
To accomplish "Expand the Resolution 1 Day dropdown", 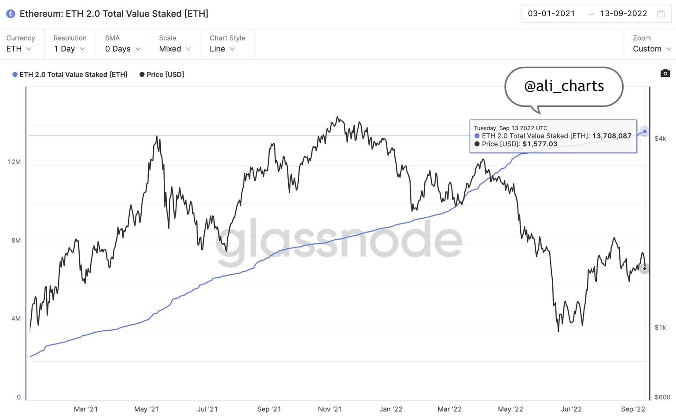I will (69, 49).
